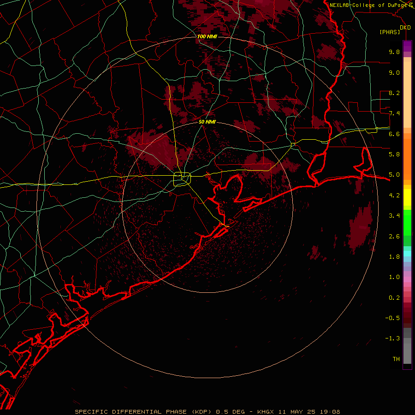Click the 5.8 scale value
Screen dimensions: 415x415
(x=394, y=154)
